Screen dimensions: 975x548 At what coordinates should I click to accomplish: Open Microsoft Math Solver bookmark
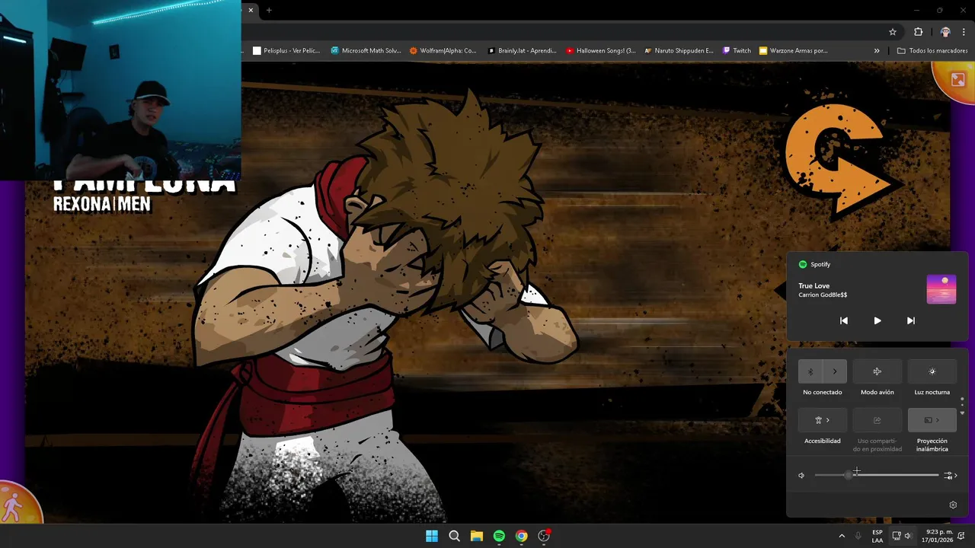click(x=366, y=51)
